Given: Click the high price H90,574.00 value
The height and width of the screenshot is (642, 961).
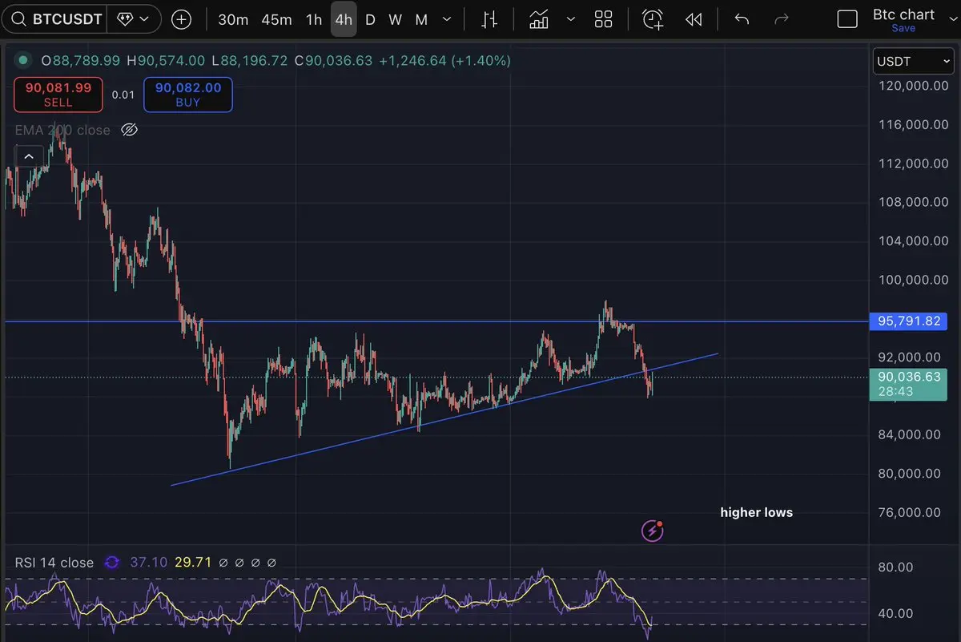Looking at the screenshot, I should click(164, 60).
